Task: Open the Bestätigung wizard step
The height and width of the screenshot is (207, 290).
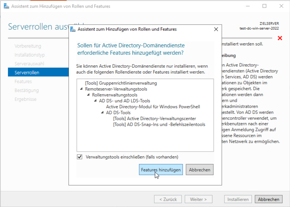Action: pos(27,90)
